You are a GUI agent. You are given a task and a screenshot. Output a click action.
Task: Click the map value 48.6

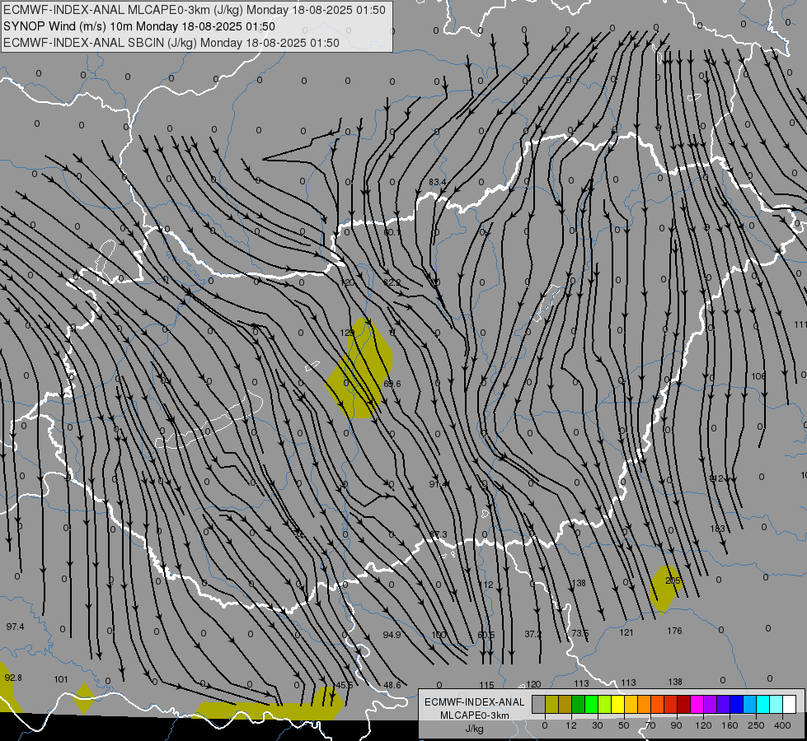[x=392, y=685]
